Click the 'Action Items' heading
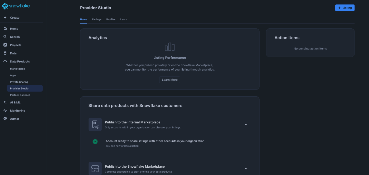 (287, 38)
